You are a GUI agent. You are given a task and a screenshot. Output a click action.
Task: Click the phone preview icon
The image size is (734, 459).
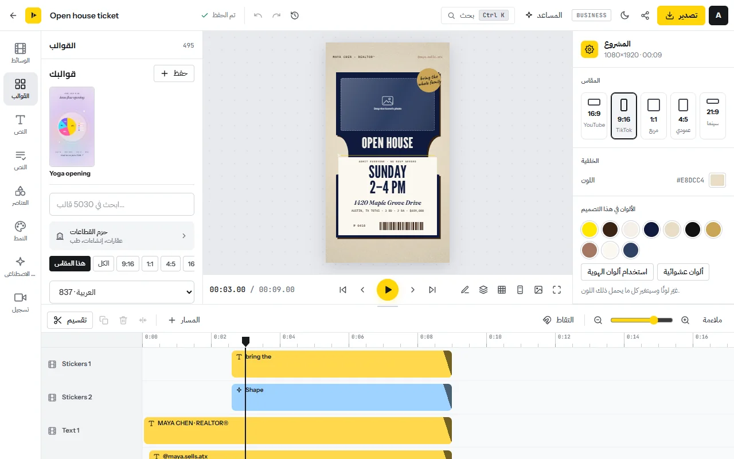(520, 290)
